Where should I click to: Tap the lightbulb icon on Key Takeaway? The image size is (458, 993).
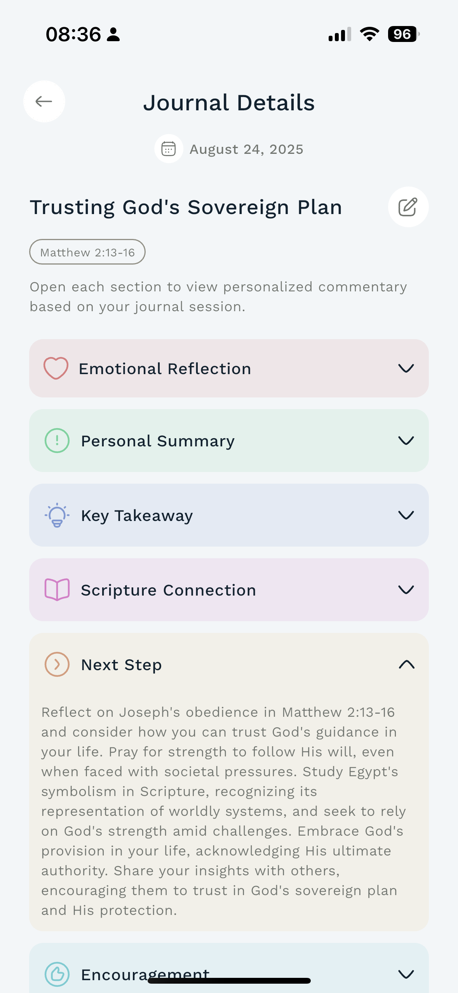(57, 515)
